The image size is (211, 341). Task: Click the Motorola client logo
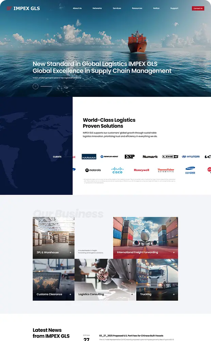93,170
